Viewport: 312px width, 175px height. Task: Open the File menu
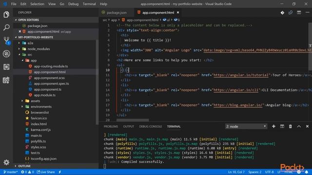(x=14, y=4)
